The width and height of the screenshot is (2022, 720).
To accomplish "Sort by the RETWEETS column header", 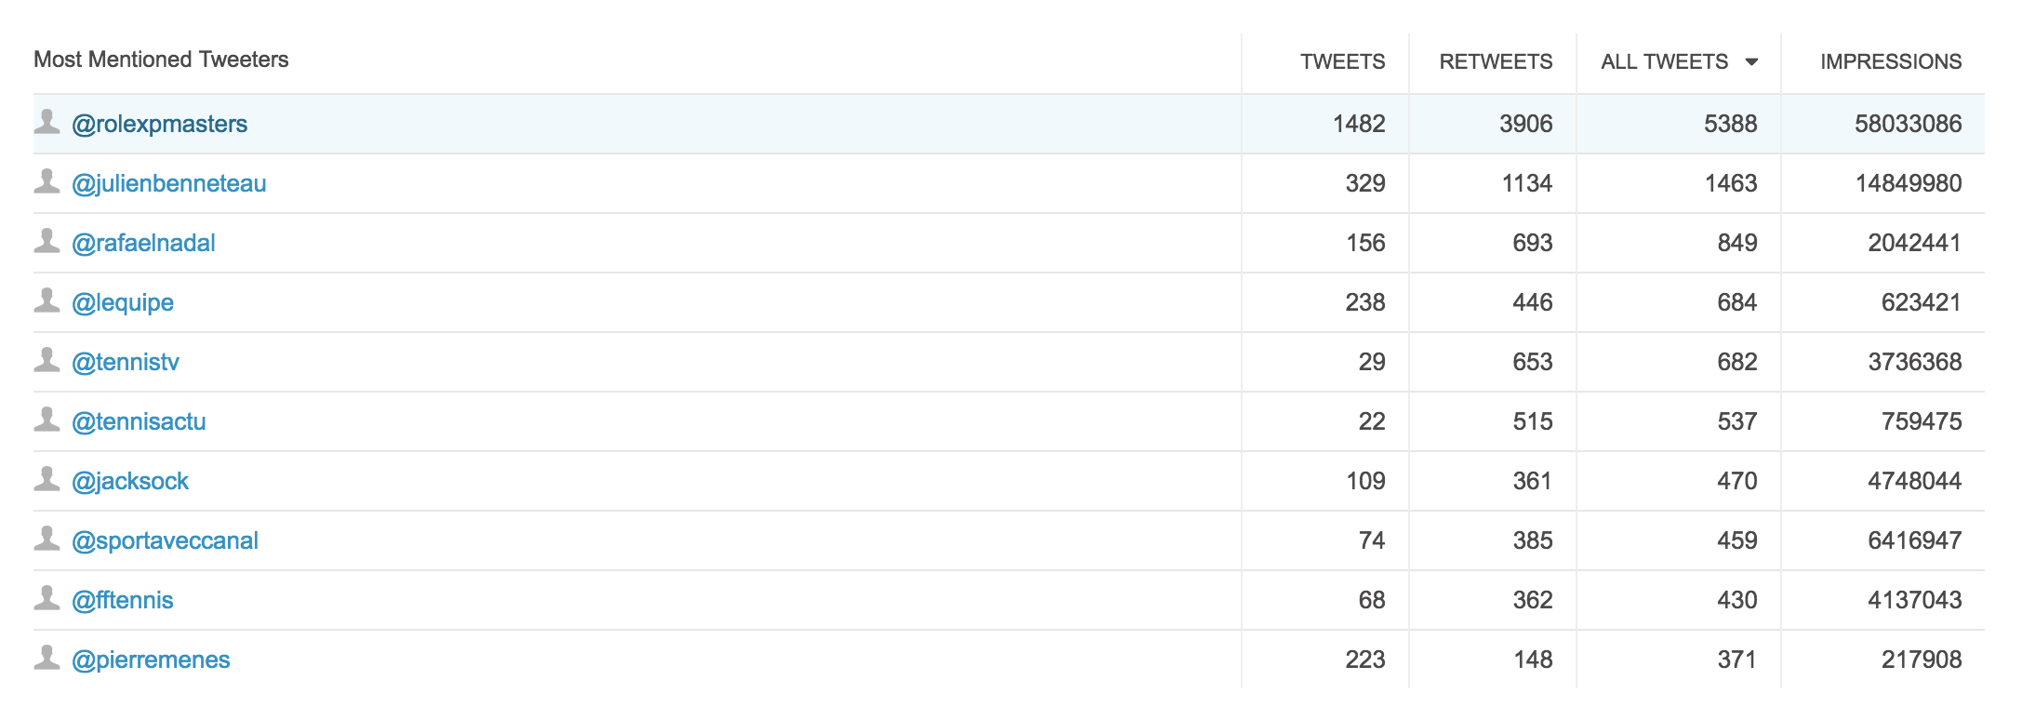I will pos(1496,62).
